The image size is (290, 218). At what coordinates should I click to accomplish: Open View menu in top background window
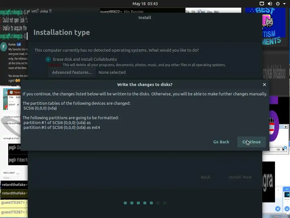pyautogui.click(x=209, y=12)
